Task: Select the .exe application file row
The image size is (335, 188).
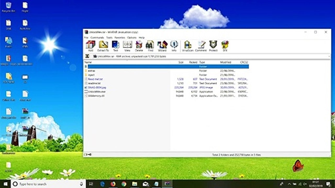Action: coord(166,92)
